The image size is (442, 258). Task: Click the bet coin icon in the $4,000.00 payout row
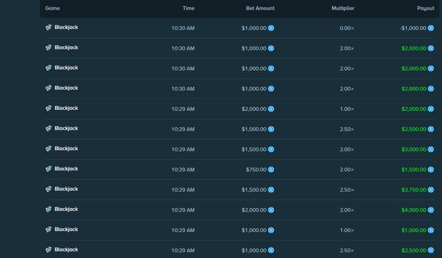271,210
